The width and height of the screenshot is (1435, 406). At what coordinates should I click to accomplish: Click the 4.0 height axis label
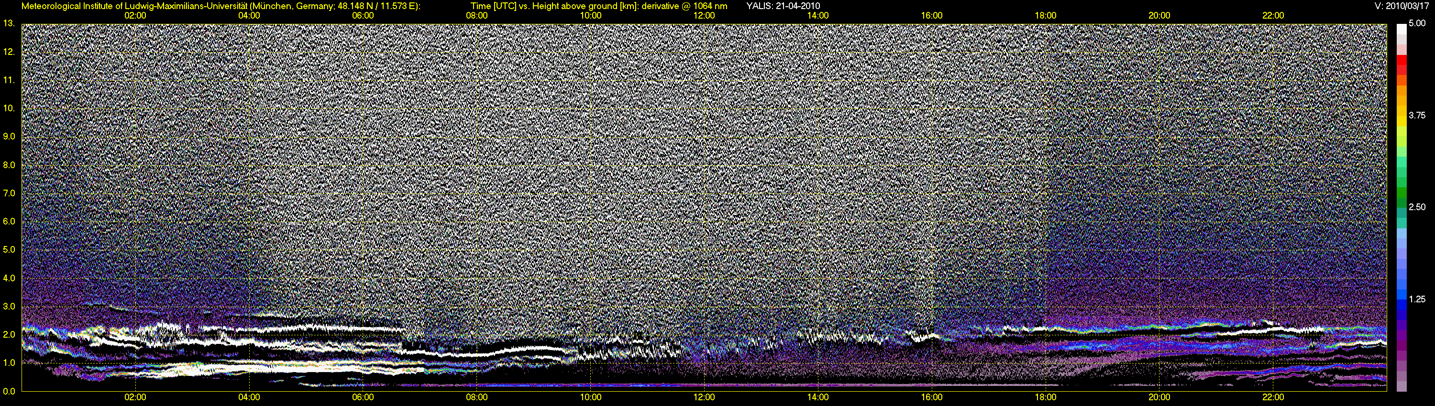click(9, 278)
